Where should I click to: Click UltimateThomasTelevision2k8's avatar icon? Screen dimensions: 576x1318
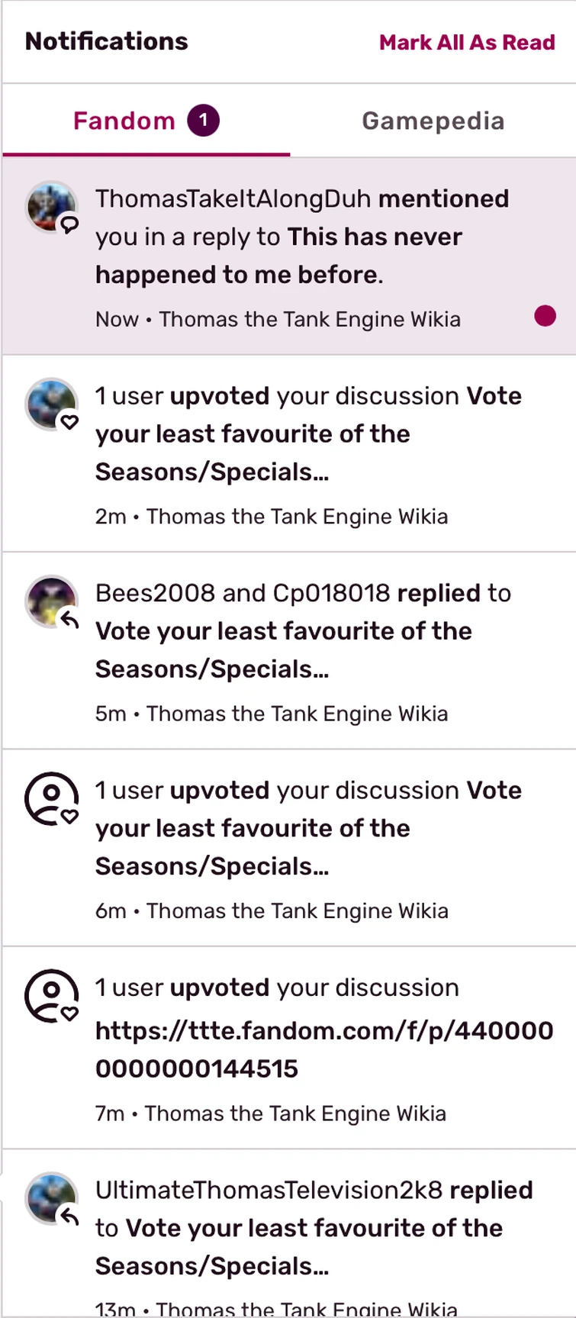(51, 1198)
